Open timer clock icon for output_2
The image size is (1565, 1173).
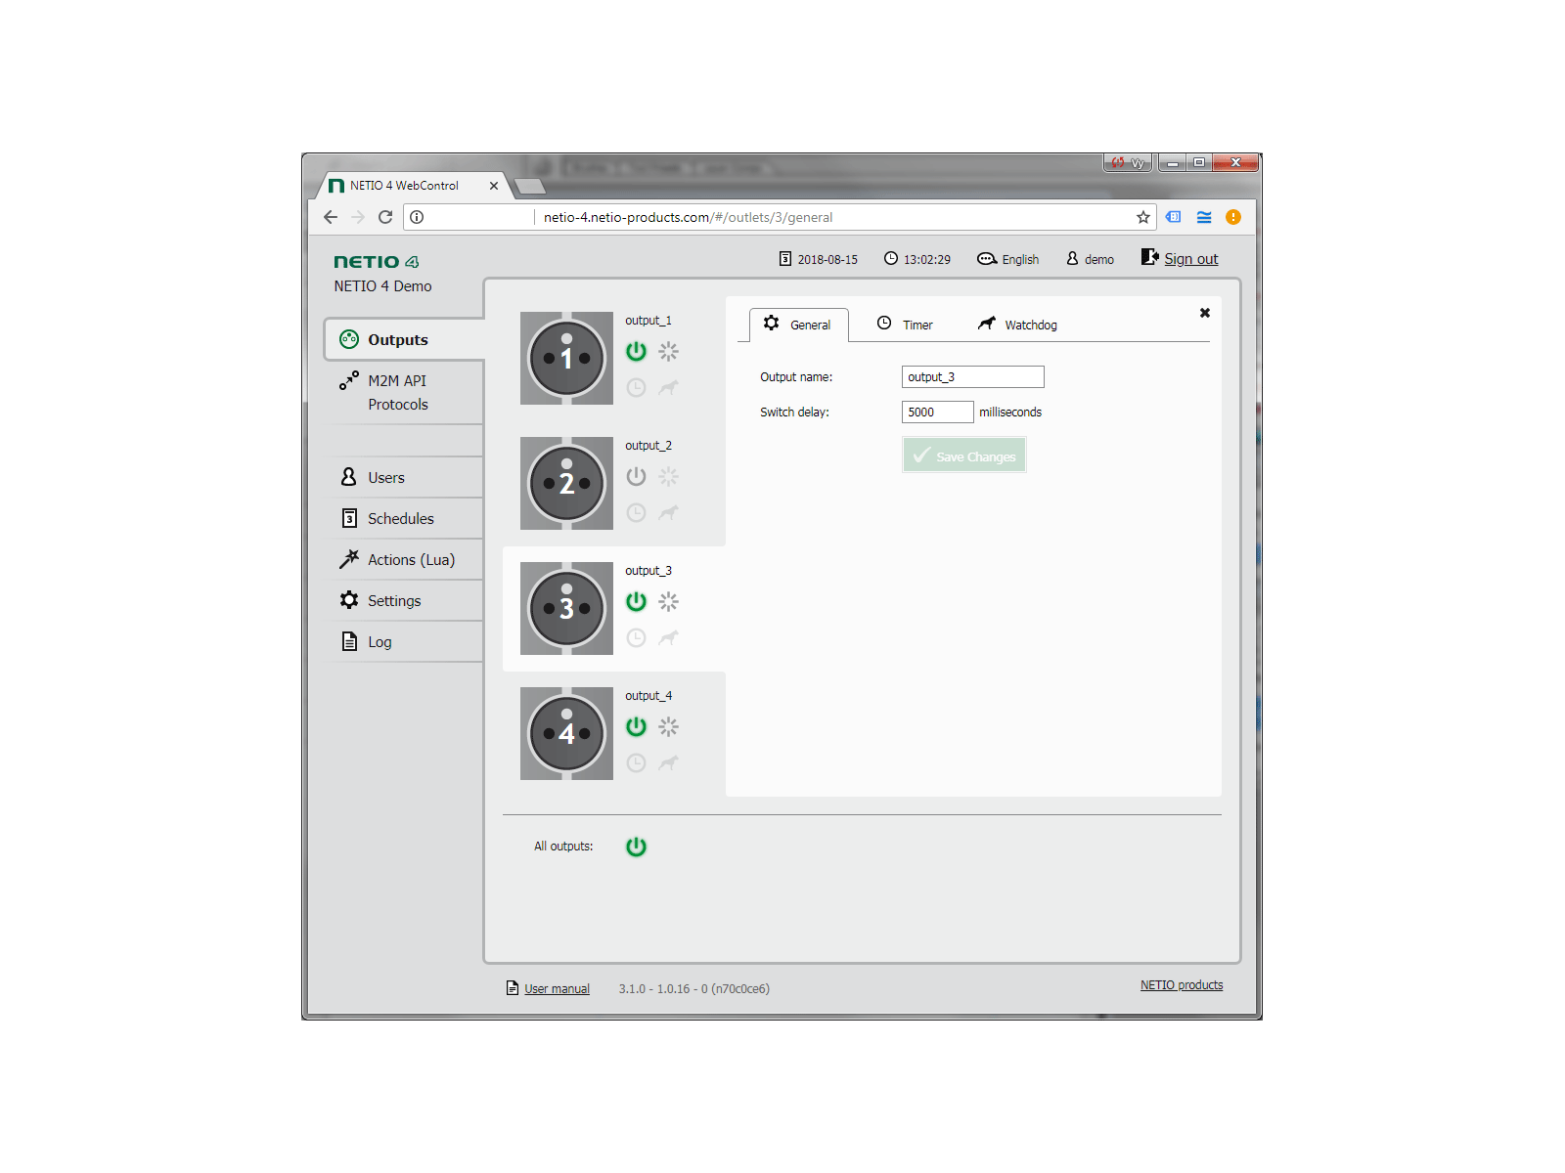(x=636, y=512)
